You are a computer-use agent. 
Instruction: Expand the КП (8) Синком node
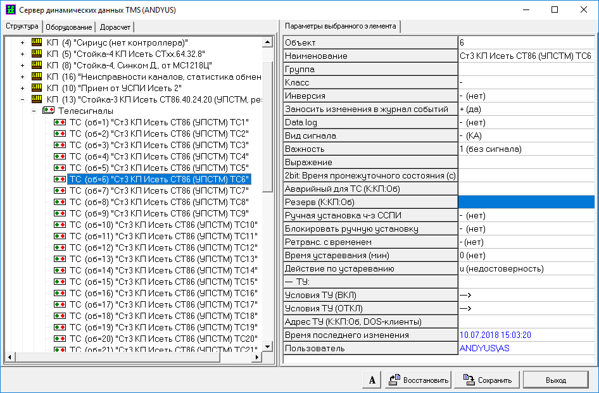(x=23, y=65)
